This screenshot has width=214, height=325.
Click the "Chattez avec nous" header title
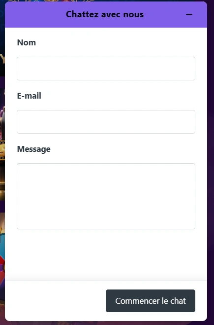105,14
